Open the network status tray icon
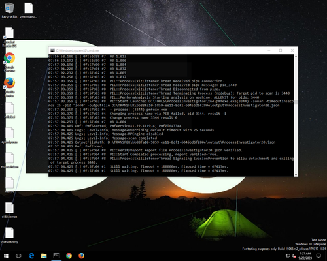The image size is (327, 261). (288, 256)
